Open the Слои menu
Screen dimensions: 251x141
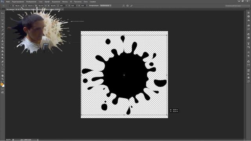coord(40,2)
